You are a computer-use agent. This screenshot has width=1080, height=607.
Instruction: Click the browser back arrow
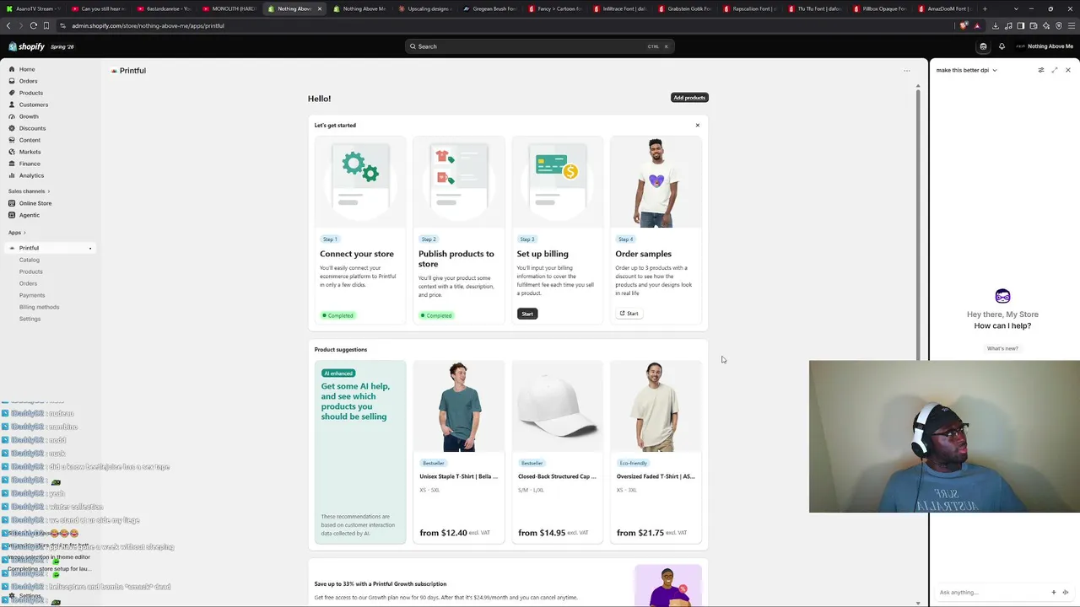point(8,25)
